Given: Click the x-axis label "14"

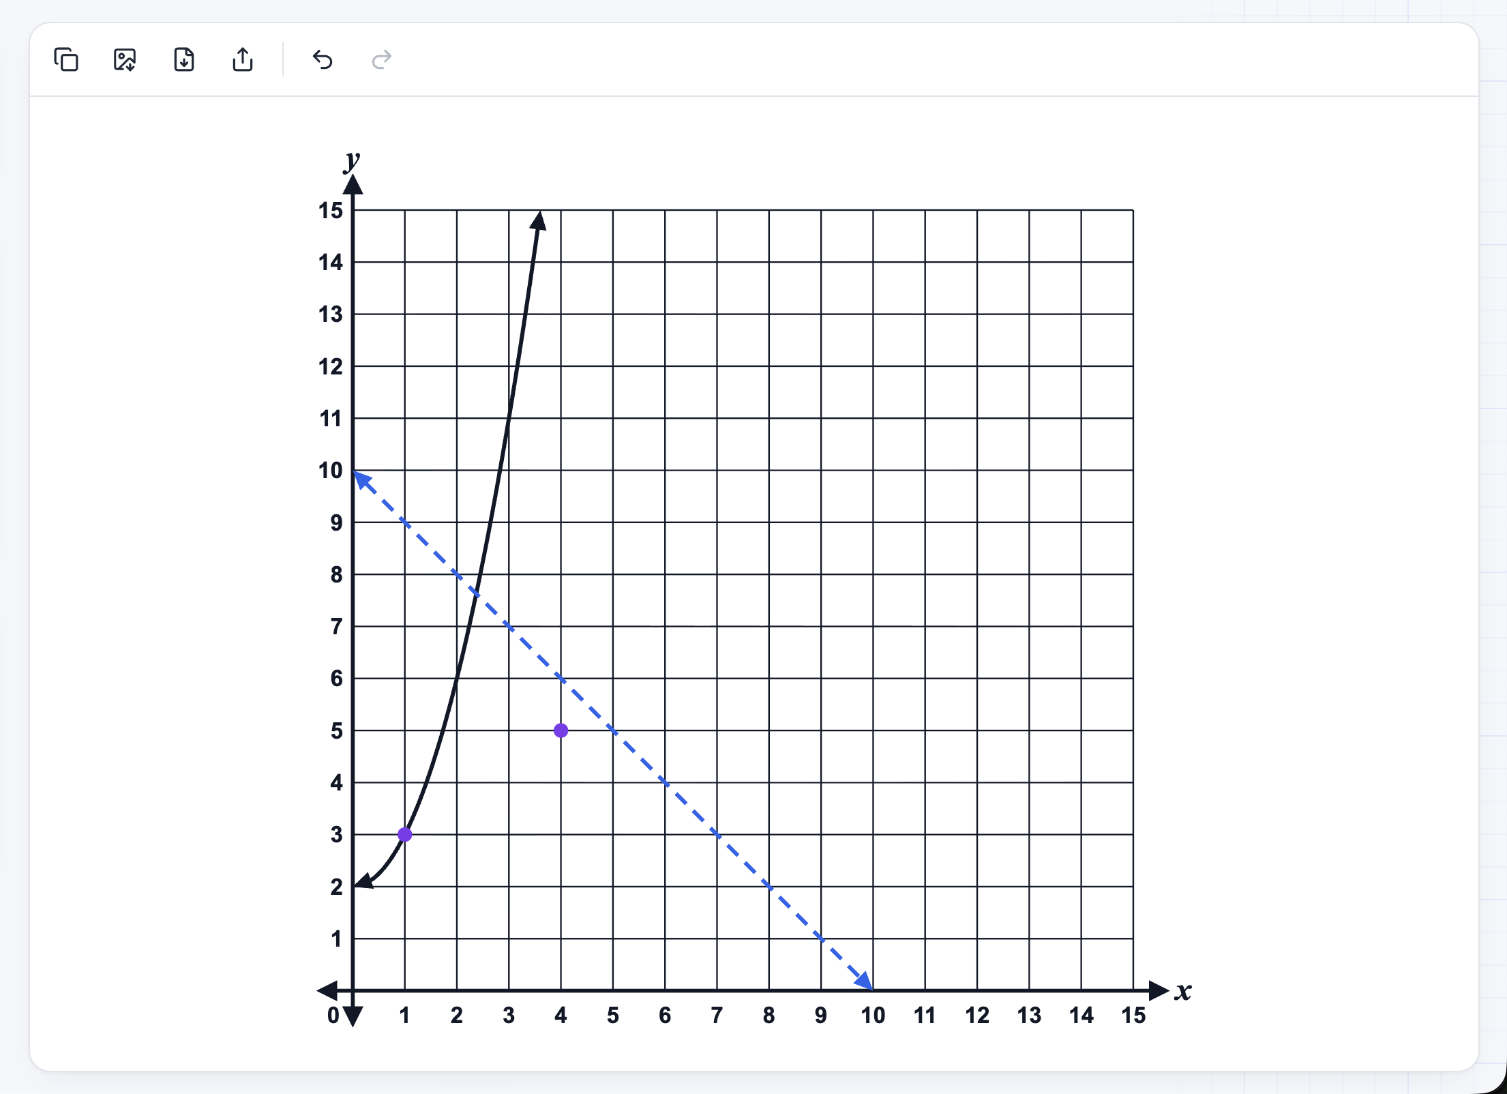Looking at the screenshot, I should tap(1081, 1016).
